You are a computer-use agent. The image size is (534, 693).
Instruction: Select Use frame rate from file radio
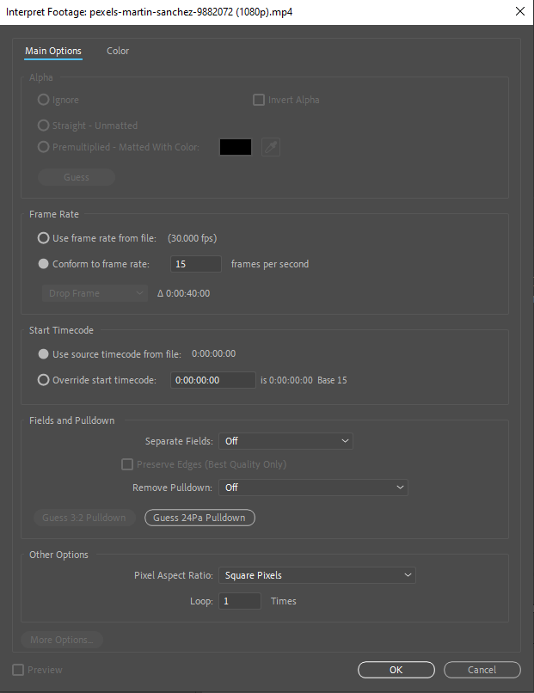tap(43, 238)
